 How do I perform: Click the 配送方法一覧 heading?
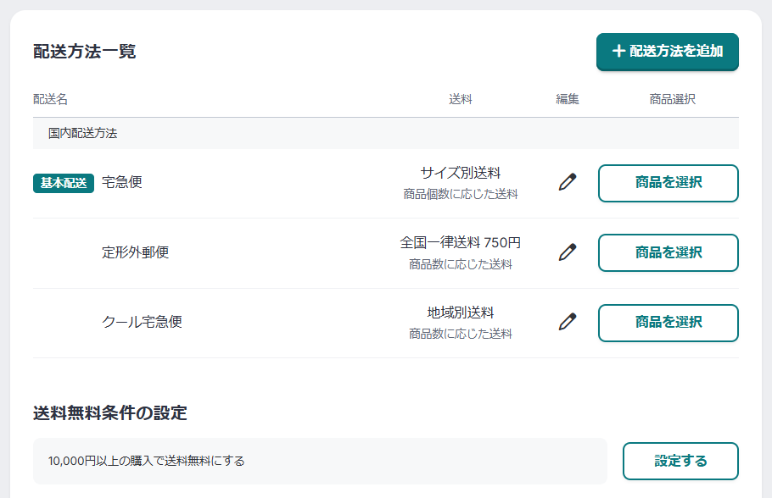click(85, 51)
